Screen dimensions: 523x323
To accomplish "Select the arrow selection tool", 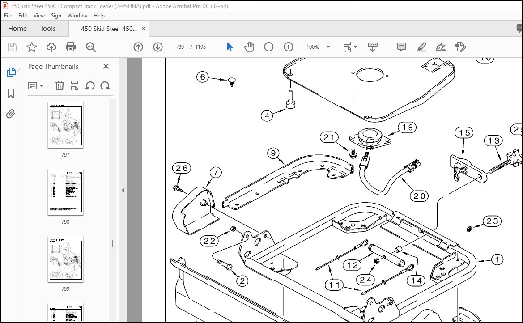I will 230,47.
